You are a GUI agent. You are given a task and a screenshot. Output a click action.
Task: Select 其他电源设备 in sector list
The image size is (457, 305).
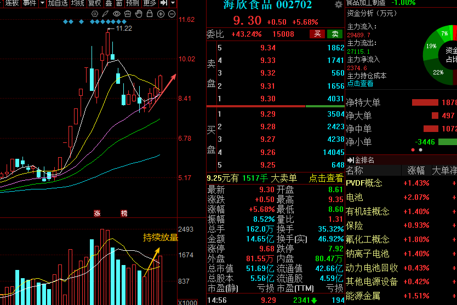click(372, 281)
